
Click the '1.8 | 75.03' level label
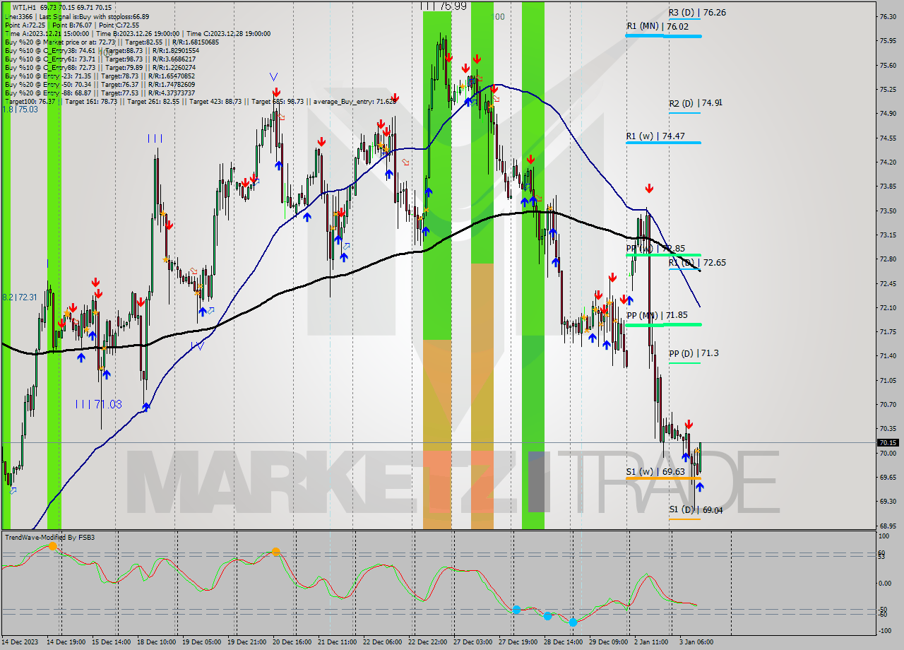(x=20, y=110)
